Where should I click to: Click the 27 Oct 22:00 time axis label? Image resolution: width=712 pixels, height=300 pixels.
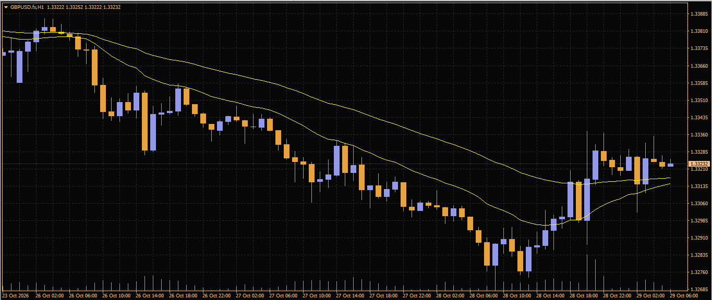click(x=417, y=295)
